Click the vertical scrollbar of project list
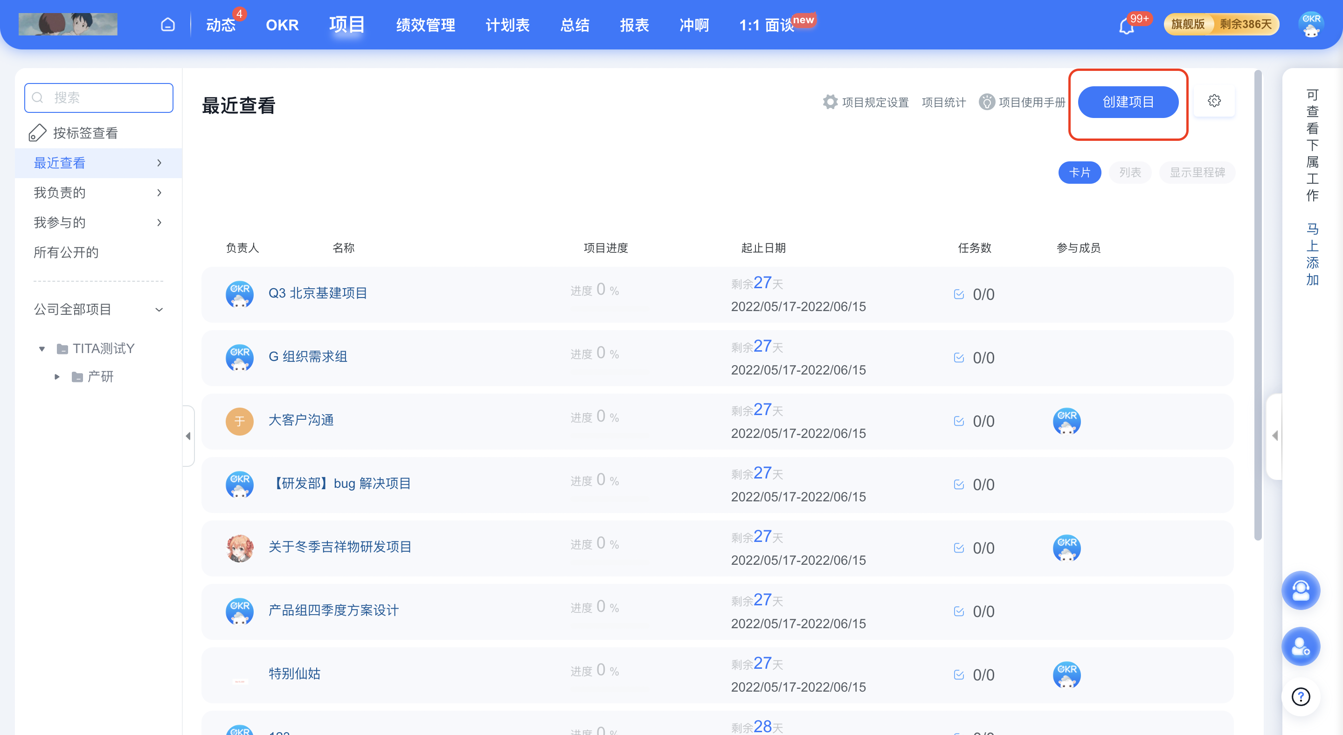The height and width of the screenshot is (735, 1343). pyautogui.click(x=1258, y=305)
